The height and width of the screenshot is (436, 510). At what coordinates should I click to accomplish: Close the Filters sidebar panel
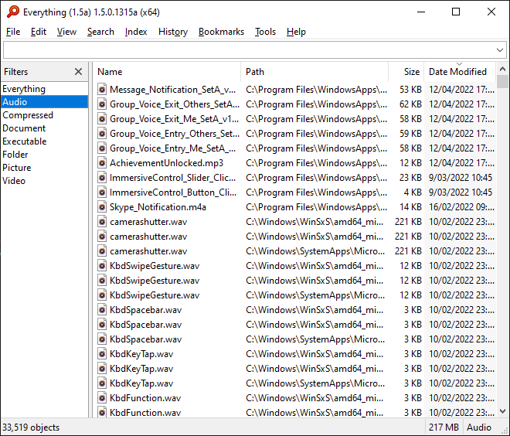[78, 72]
